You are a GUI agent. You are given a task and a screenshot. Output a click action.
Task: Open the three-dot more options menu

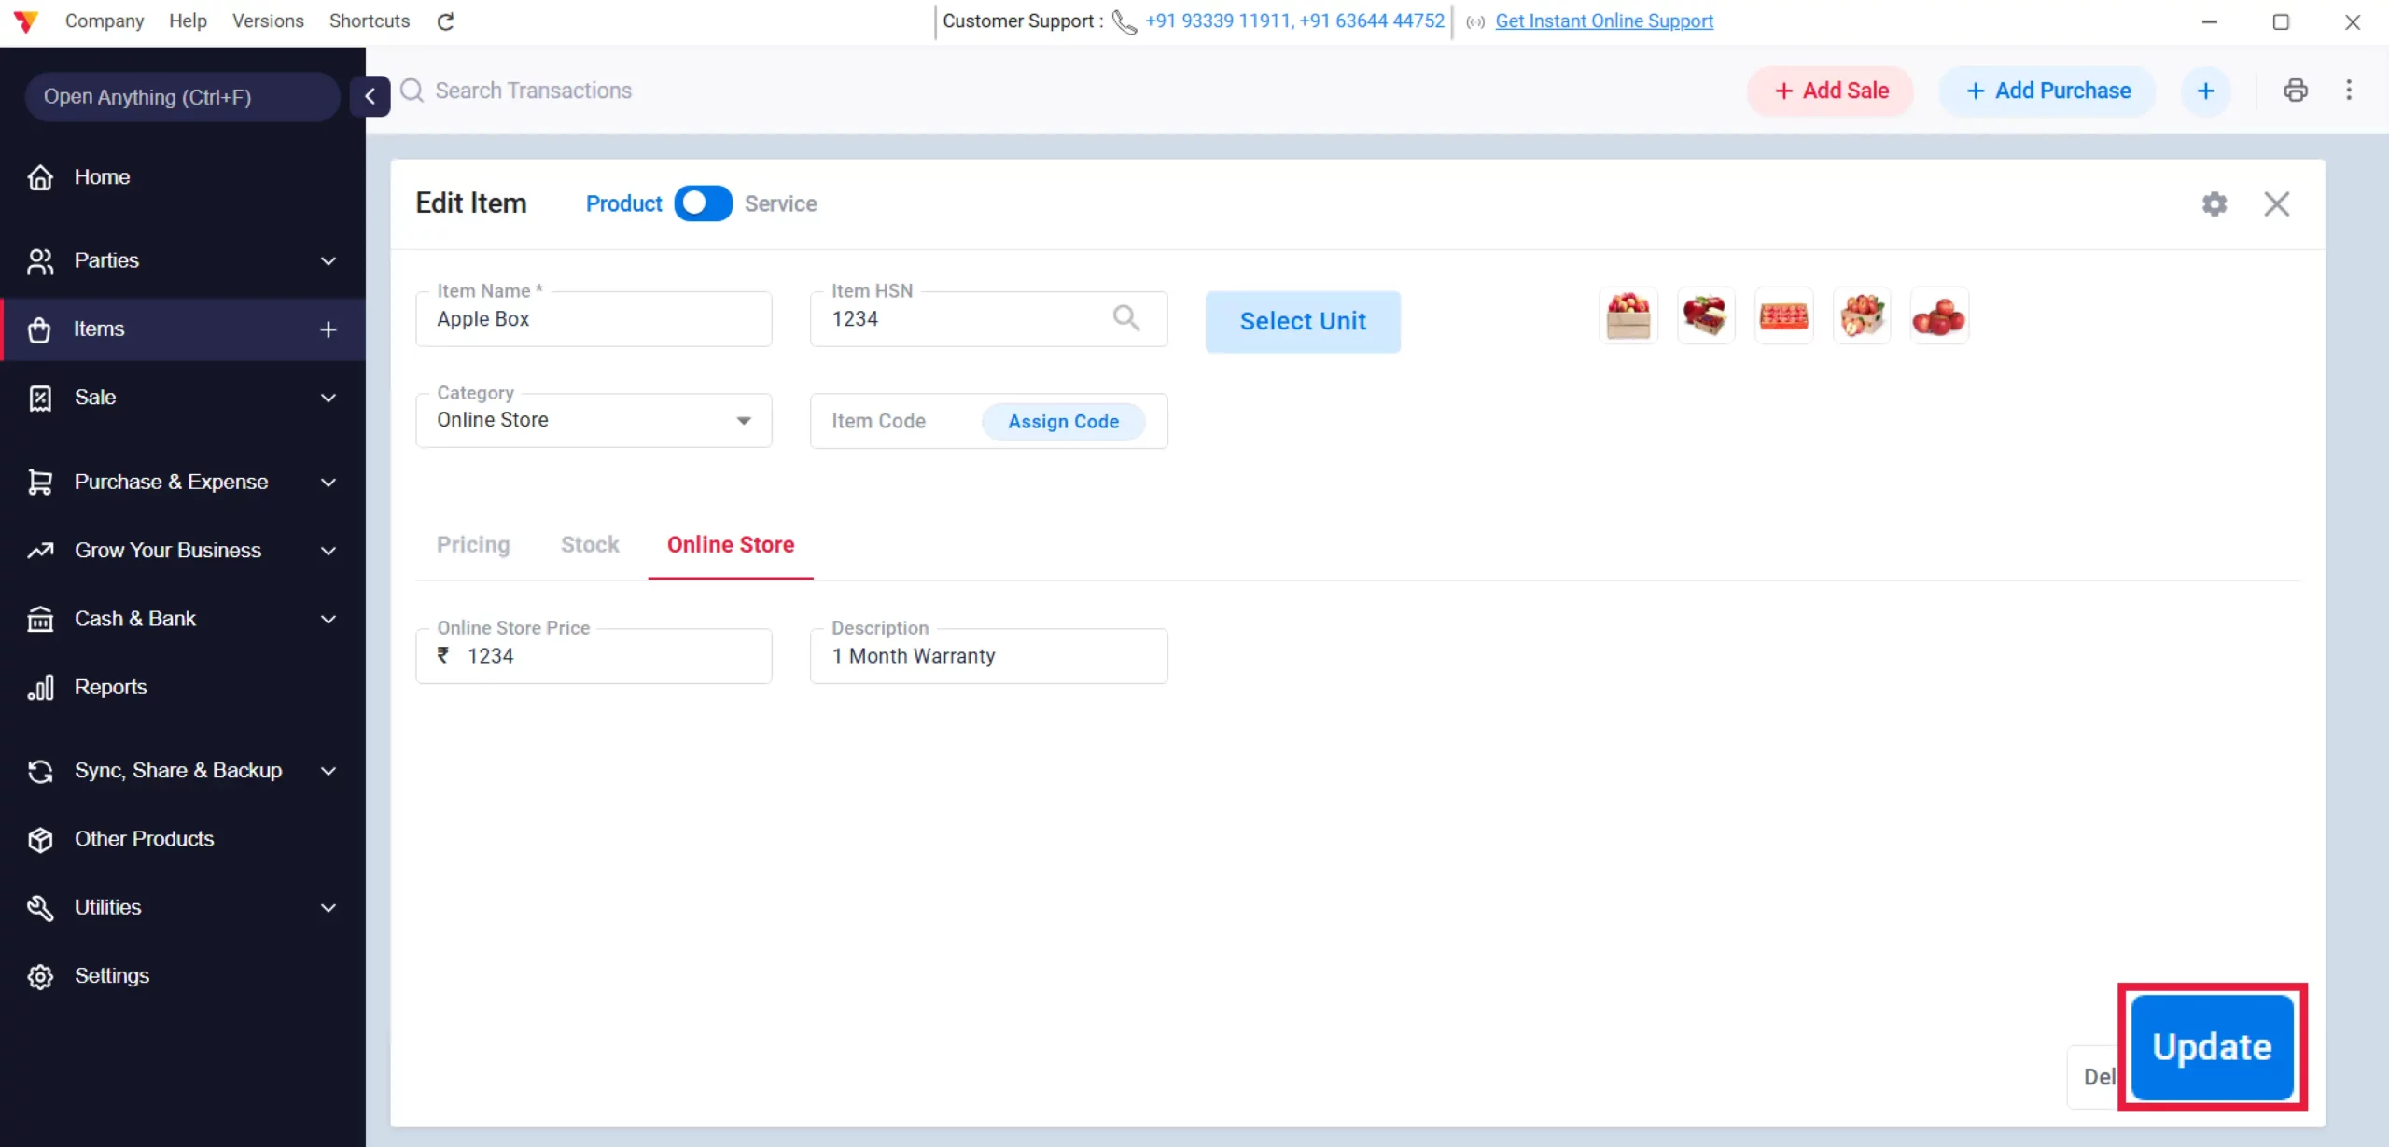pos(2349,91)
